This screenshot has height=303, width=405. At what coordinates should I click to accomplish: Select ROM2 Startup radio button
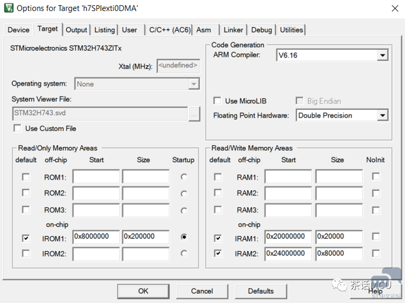pos(184,194)
